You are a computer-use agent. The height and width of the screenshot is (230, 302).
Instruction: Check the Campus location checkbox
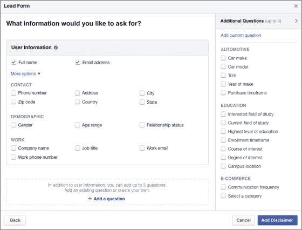223,166
